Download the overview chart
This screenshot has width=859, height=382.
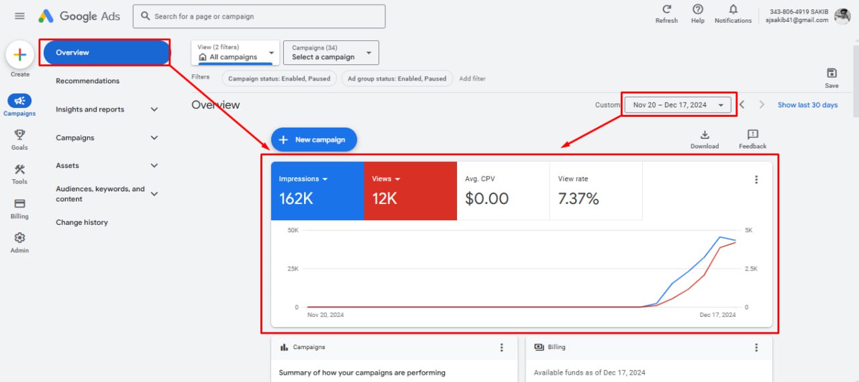click(x=705, y=139)
